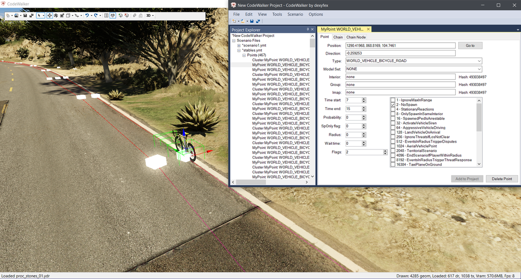Select the pointer selection tool
521x279 pixels.
39,16
